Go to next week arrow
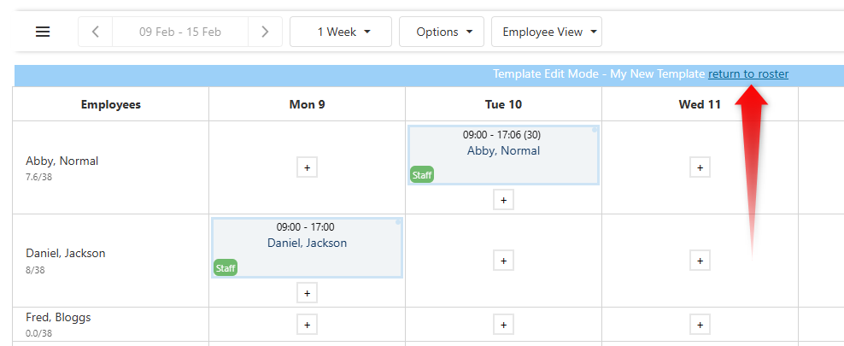 [x=265, y=32]
